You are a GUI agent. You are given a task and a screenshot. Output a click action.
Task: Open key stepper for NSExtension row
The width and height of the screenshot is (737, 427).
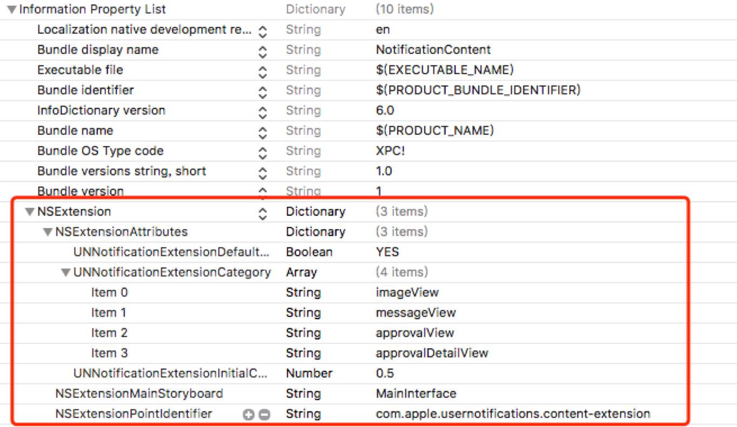[x=263, y=212]
